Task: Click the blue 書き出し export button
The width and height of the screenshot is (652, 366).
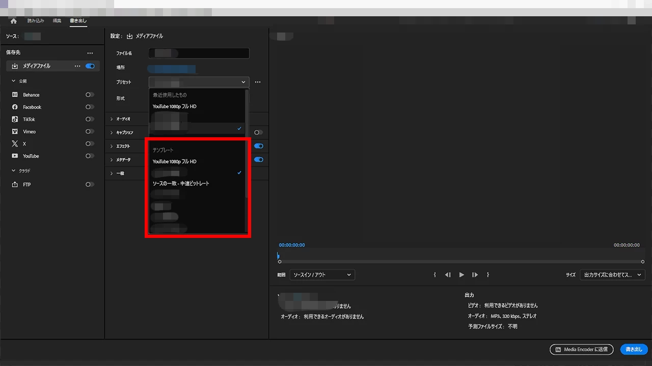Action: pos(634,349)
